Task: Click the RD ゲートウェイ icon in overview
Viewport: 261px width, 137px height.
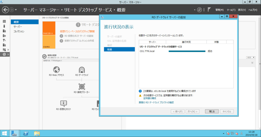Action: point(82,70)
